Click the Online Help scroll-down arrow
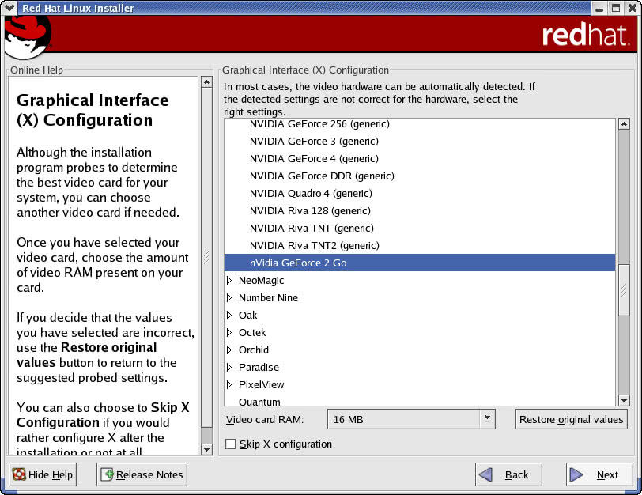The image size is (642, 495). pos(207,450)
